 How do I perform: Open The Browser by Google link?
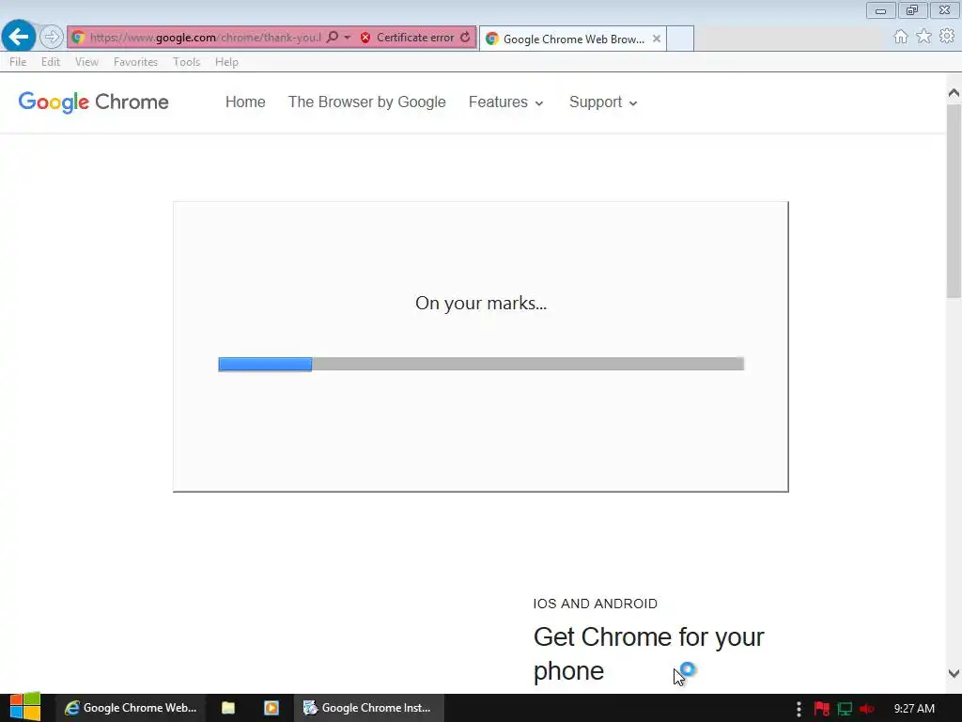coord(367,102)
